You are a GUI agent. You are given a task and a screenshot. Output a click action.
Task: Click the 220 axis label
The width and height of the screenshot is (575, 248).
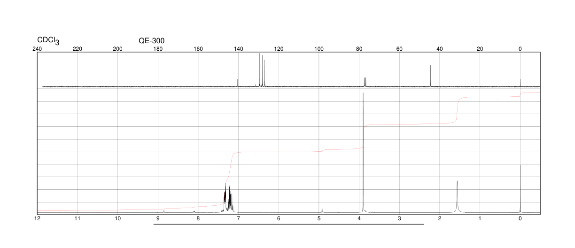[x=78, y=49]
